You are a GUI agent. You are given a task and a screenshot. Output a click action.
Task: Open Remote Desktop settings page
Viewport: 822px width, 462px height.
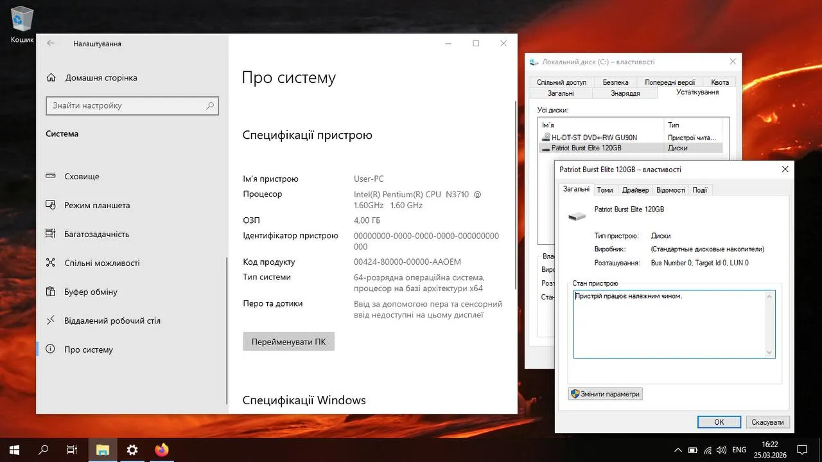pos(132,321)
